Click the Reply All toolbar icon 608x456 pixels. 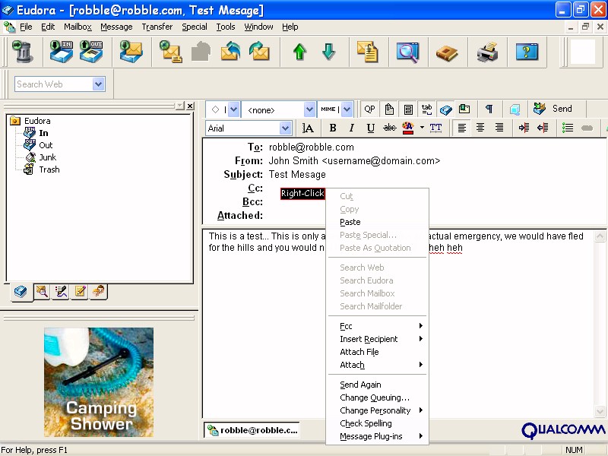(x=230, y=52)
